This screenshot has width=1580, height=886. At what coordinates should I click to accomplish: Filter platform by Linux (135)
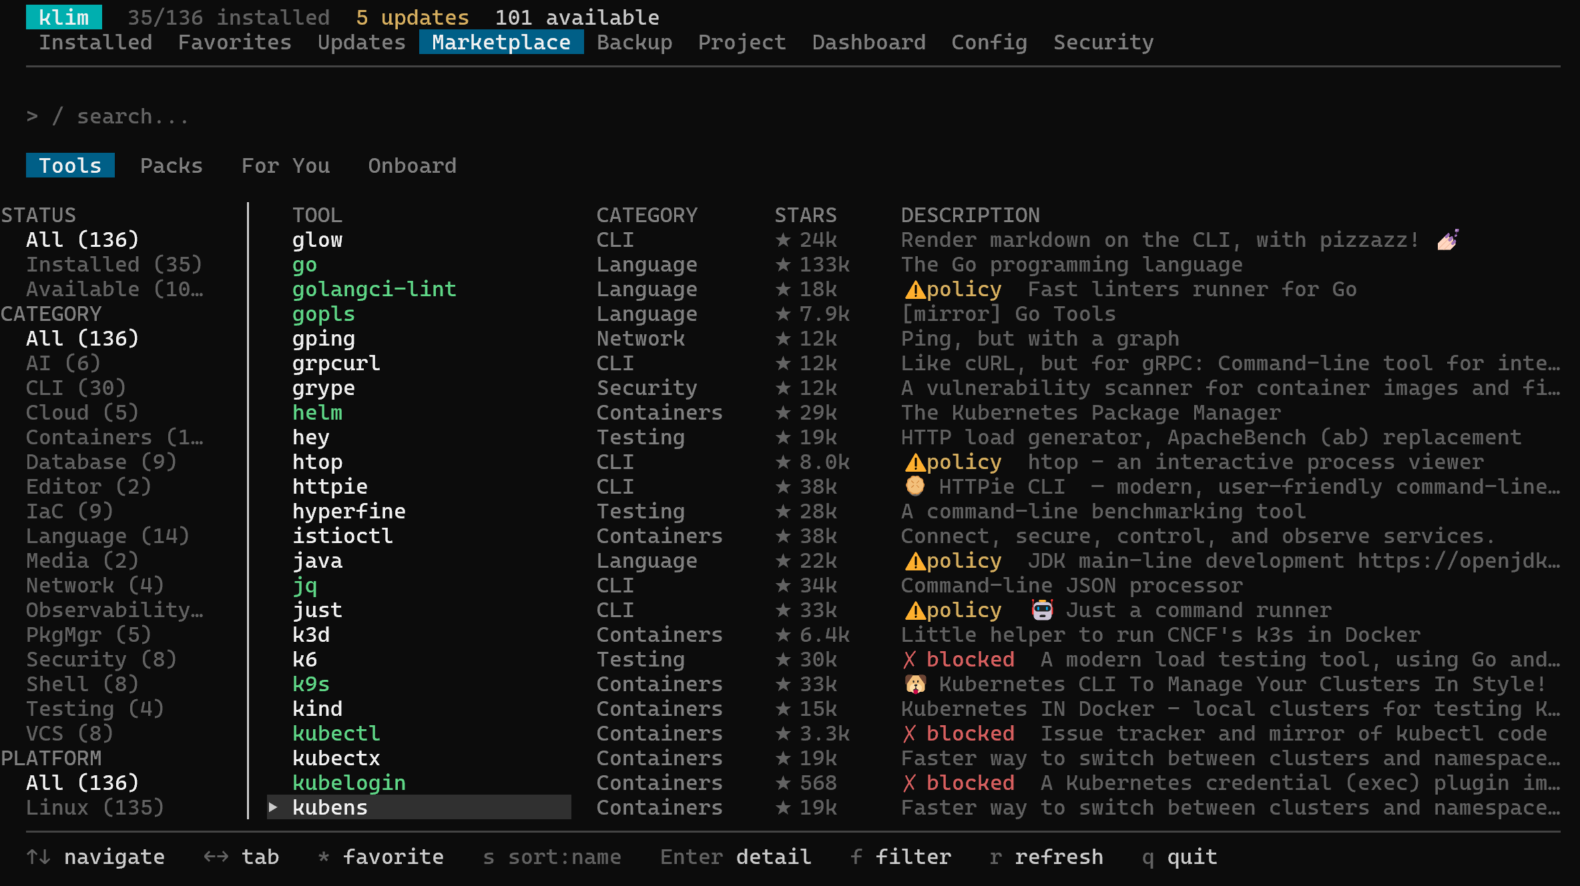tap(95, 807)
